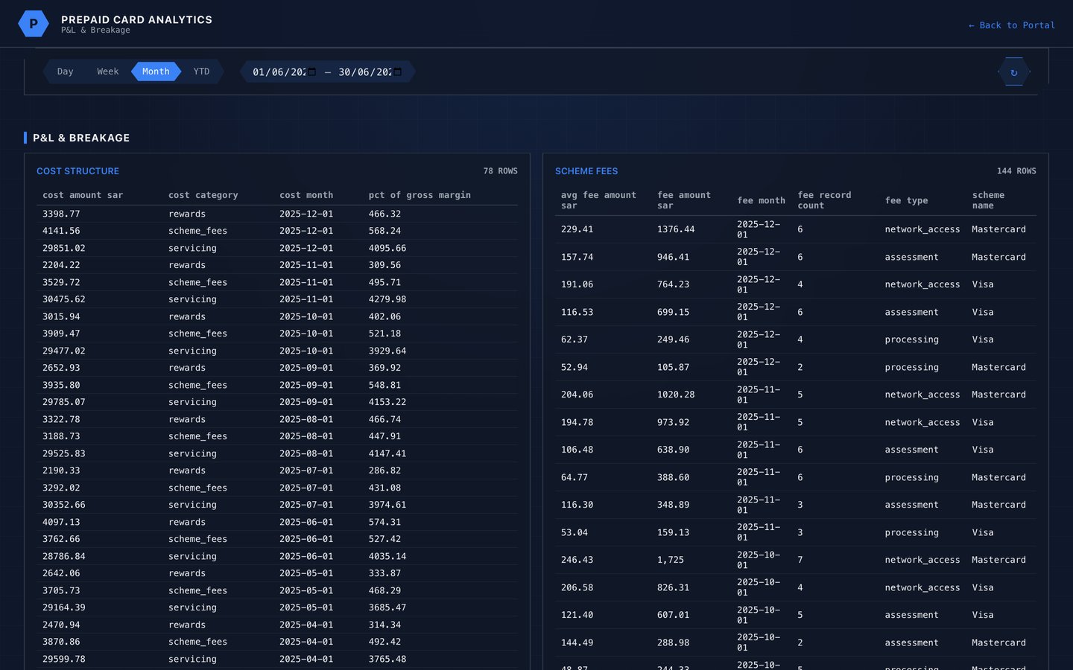Click the Cost Structure panel title
Screen dimensions: 1073x670
click(77, 171)
